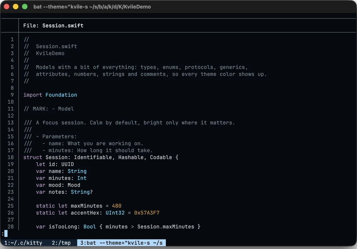The image size is (357, 249).
Task: Switch to the '1:~/.c/kitty' tab
Action: [x=23, y=243]
